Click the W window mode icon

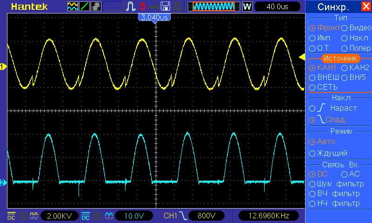click(247, 7)
